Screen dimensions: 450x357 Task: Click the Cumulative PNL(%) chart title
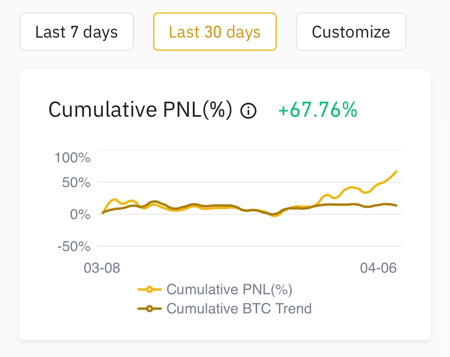point(140,110)
